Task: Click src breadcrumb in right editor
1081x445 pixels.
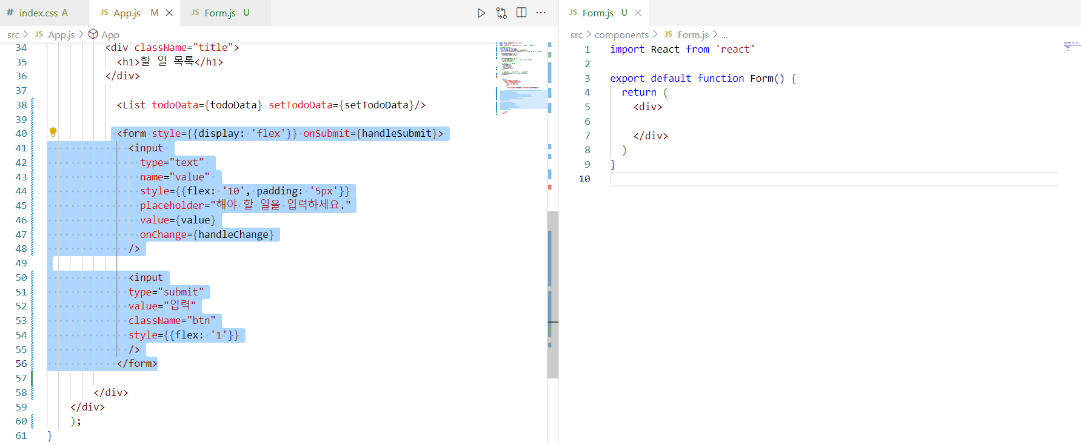Action: point(577,35)
